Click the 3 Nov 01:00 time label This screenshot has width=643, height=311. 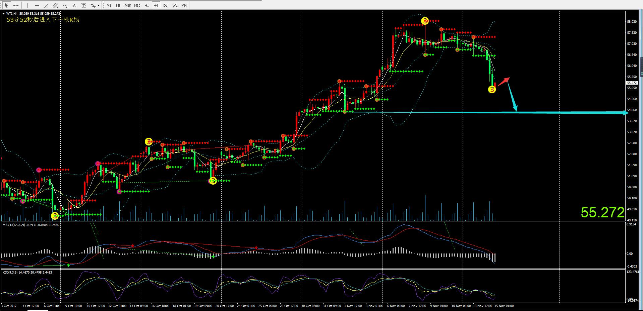[374, 306]
